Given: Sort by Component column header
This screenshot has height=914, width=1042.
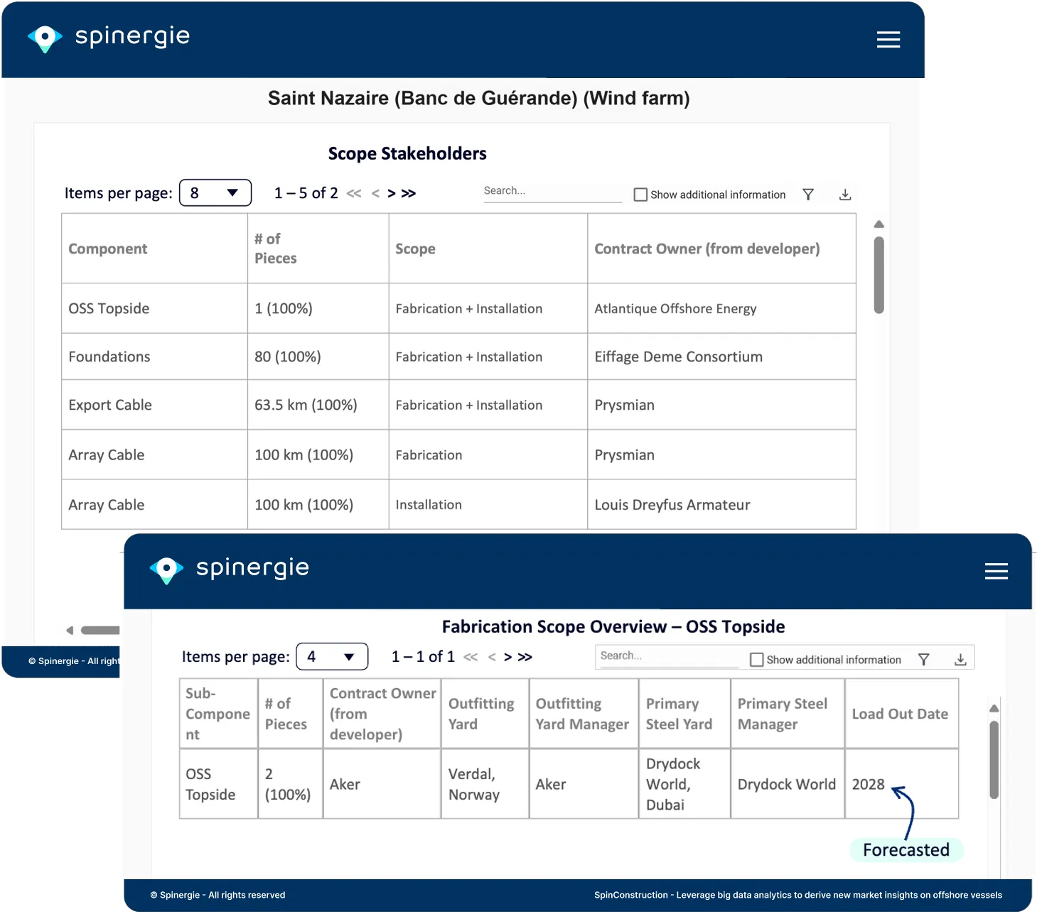Looking at the screenshot, I should [154, 249].
